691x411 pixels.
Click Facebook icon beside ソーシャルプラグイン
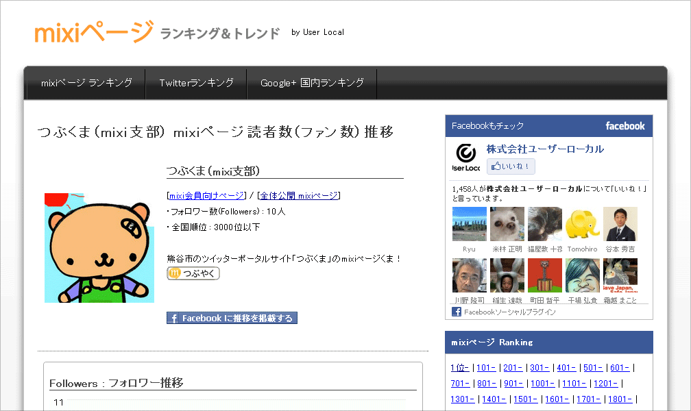point(457,312)
